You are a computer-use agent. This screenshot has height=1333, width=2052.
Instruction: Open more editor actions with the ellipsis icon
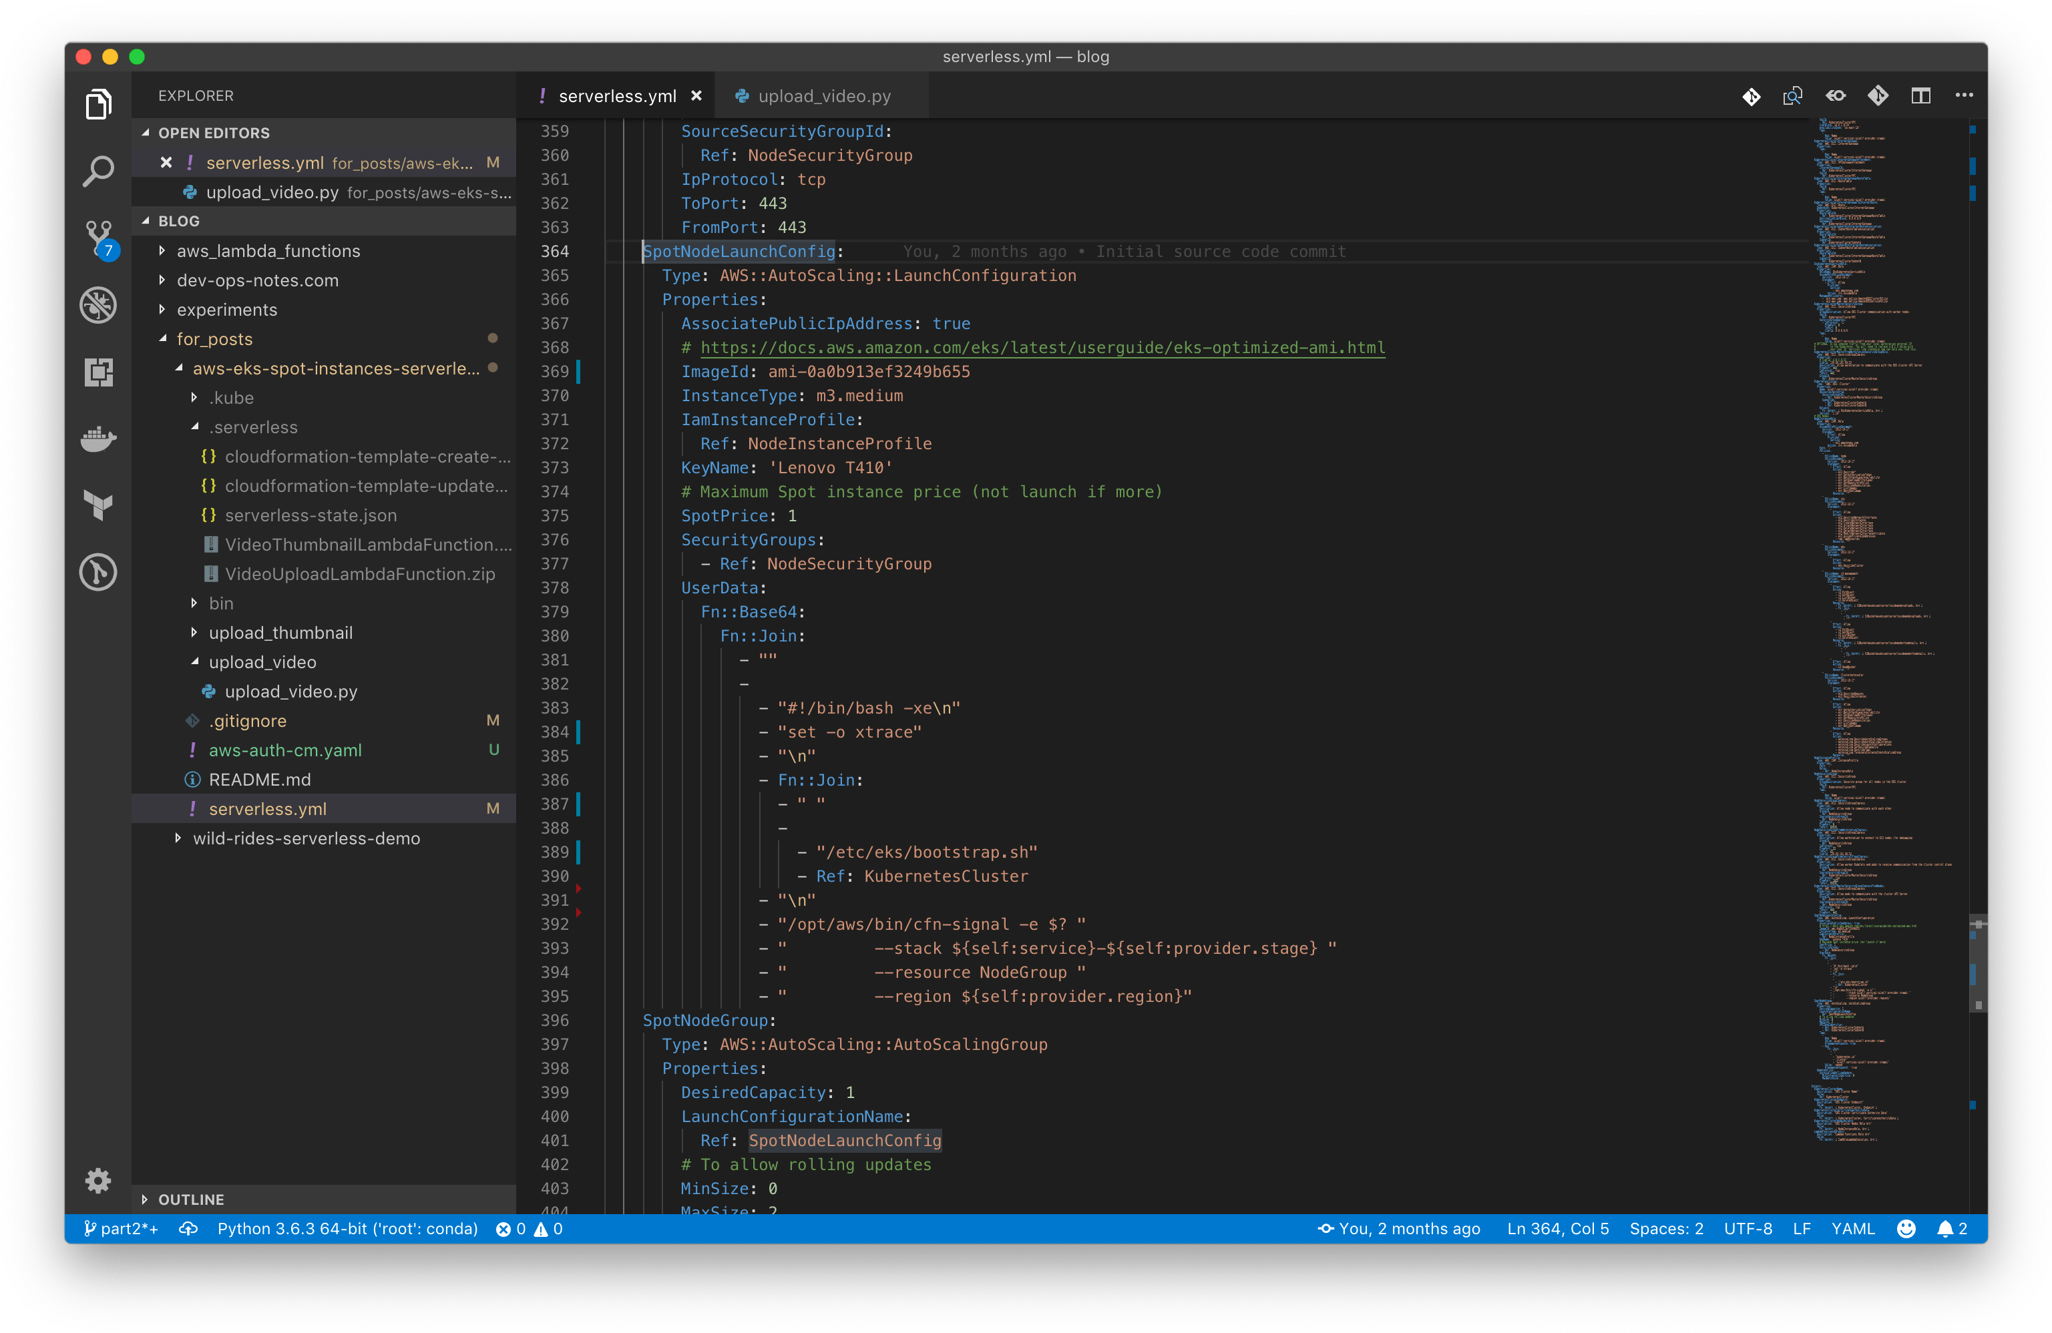(1963, 95)
